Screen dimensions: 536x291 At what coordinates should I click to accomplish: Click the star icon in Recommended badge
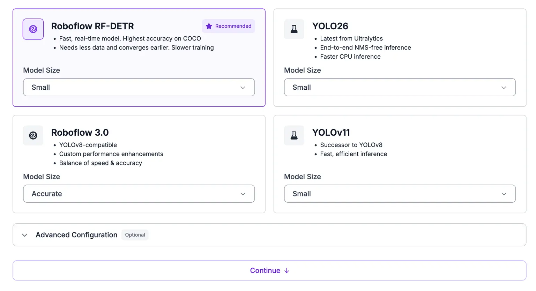click(x=209, y=26)
